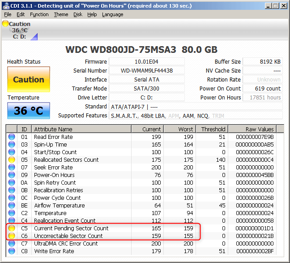Click the Power On Count field 619 count

coord(263,89)
